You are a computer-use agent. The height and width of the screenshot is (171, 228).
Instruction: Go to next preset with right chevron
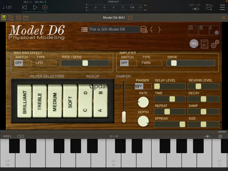(159, 30)
